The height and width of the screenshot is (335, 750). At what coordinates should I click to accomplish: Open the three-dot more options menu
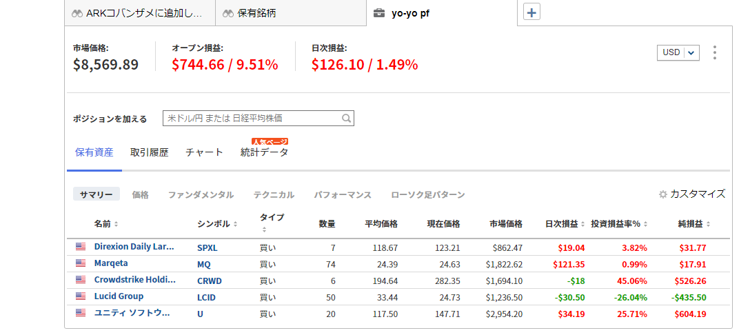tap(715, 52)
